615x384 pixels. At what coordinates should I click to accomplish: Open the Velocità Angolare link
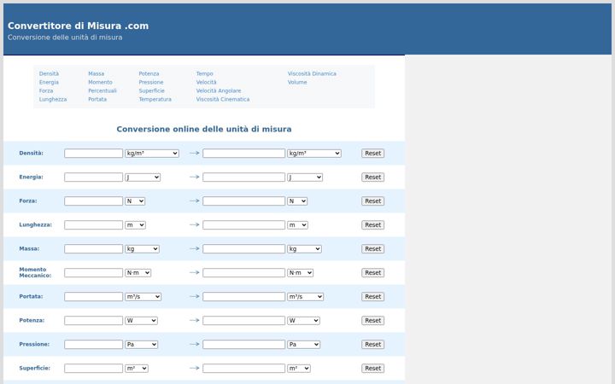(219, 91)
